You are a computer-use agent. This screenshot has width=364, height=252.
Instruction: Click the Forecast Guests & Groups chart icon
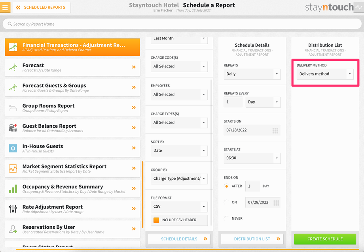(13, 87)
